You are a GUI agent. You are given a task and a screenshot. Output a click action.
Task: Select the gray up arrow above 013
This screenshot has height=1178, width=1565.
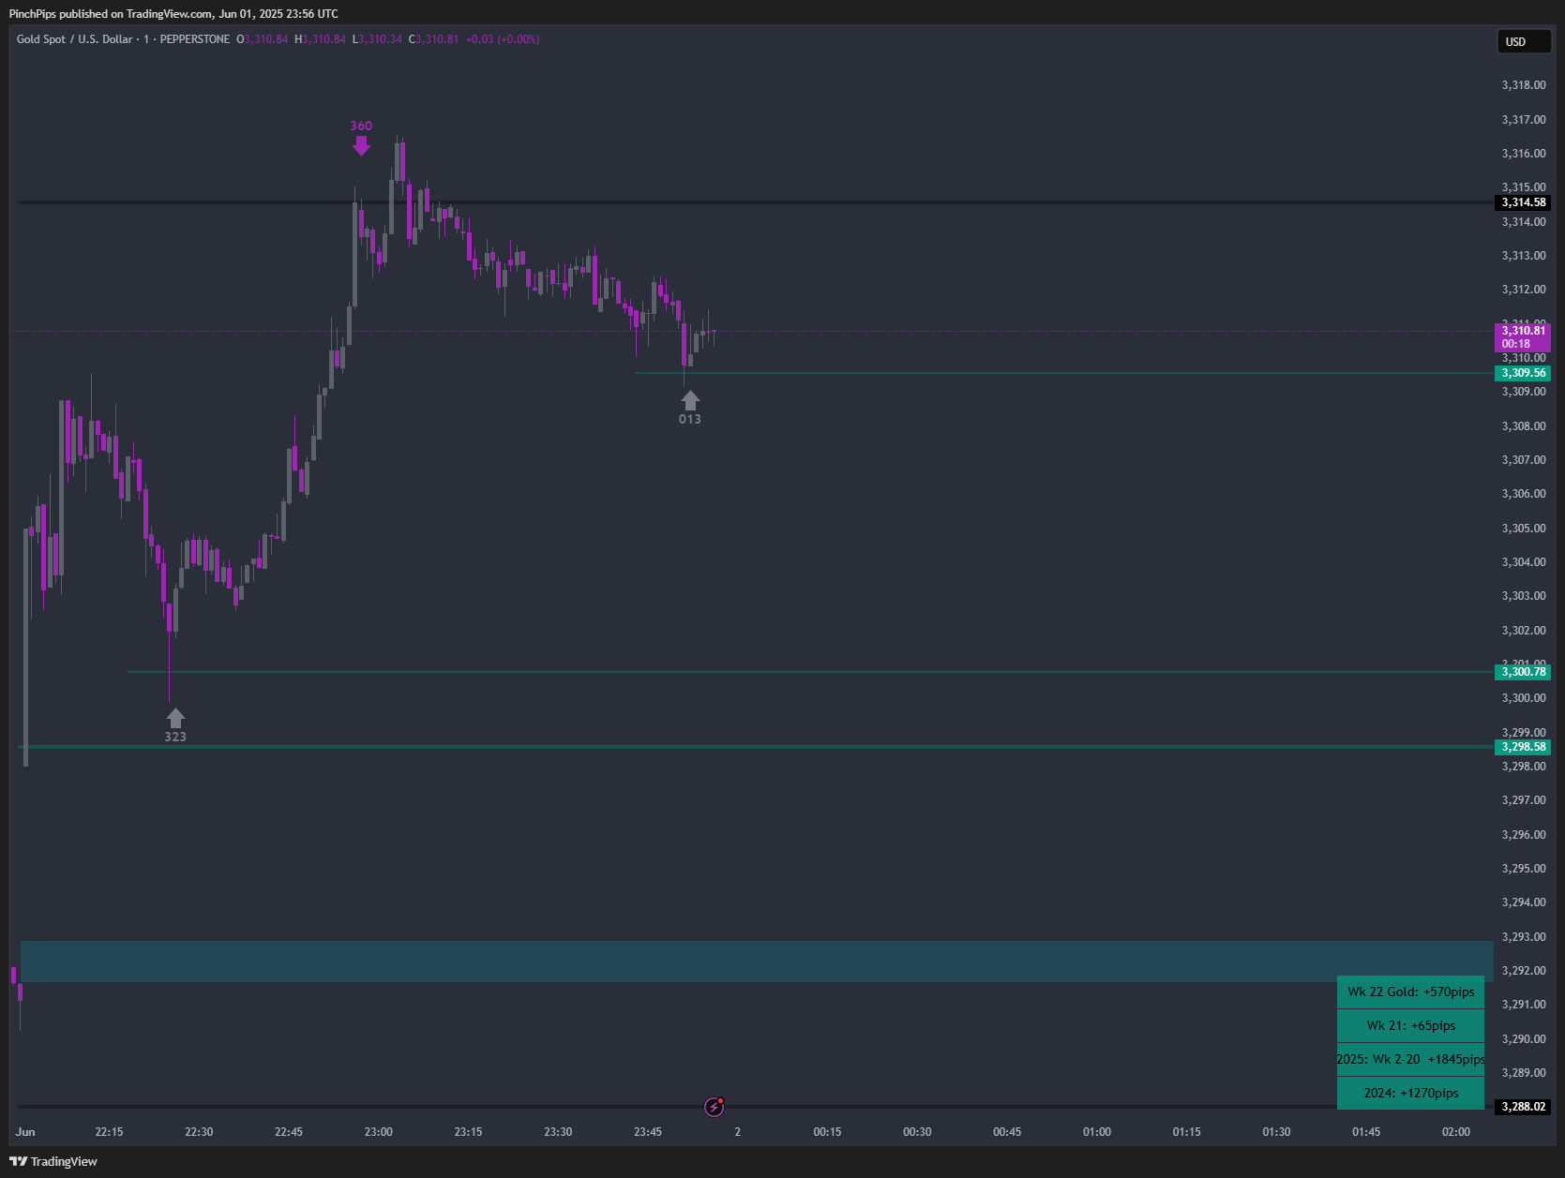pyautogui.click(x=690, y=400)
